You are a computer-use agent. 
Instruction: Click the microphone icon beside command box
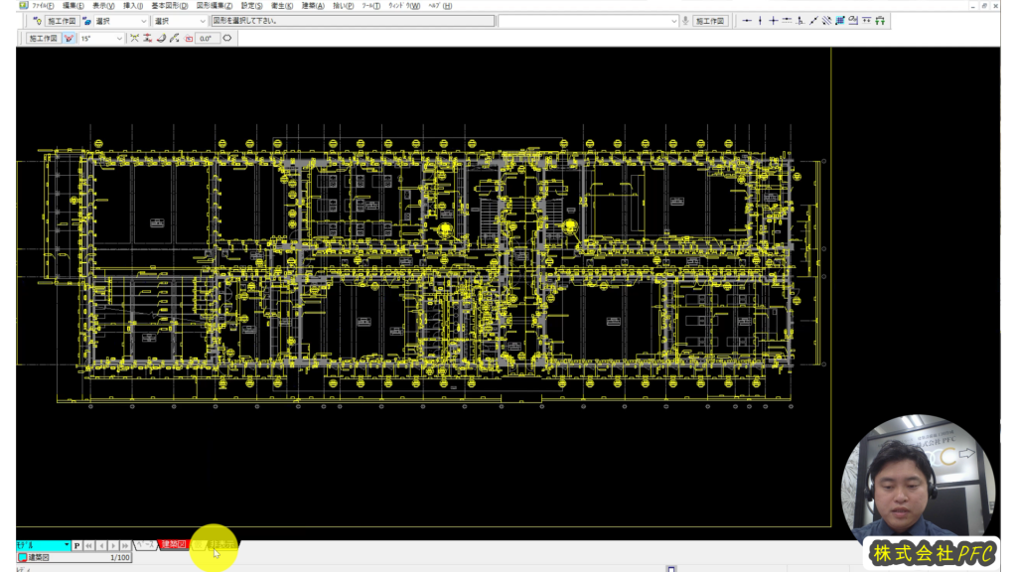click(x=685, y=21)
